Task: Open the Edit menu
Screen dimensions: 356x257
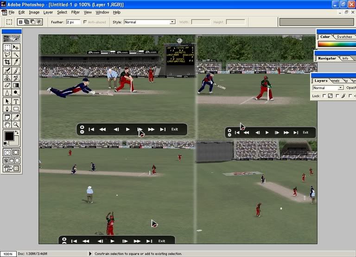Action: click(21, 12)
